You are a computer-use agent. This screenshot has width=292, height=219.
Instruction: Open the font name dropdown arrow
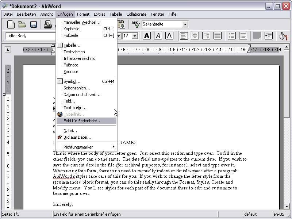[119, 36]
